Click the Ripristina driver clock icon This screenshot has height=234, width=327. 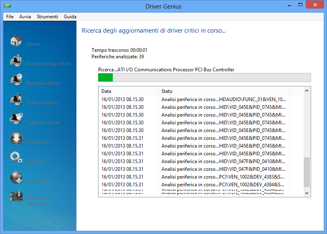coord(16,79)
